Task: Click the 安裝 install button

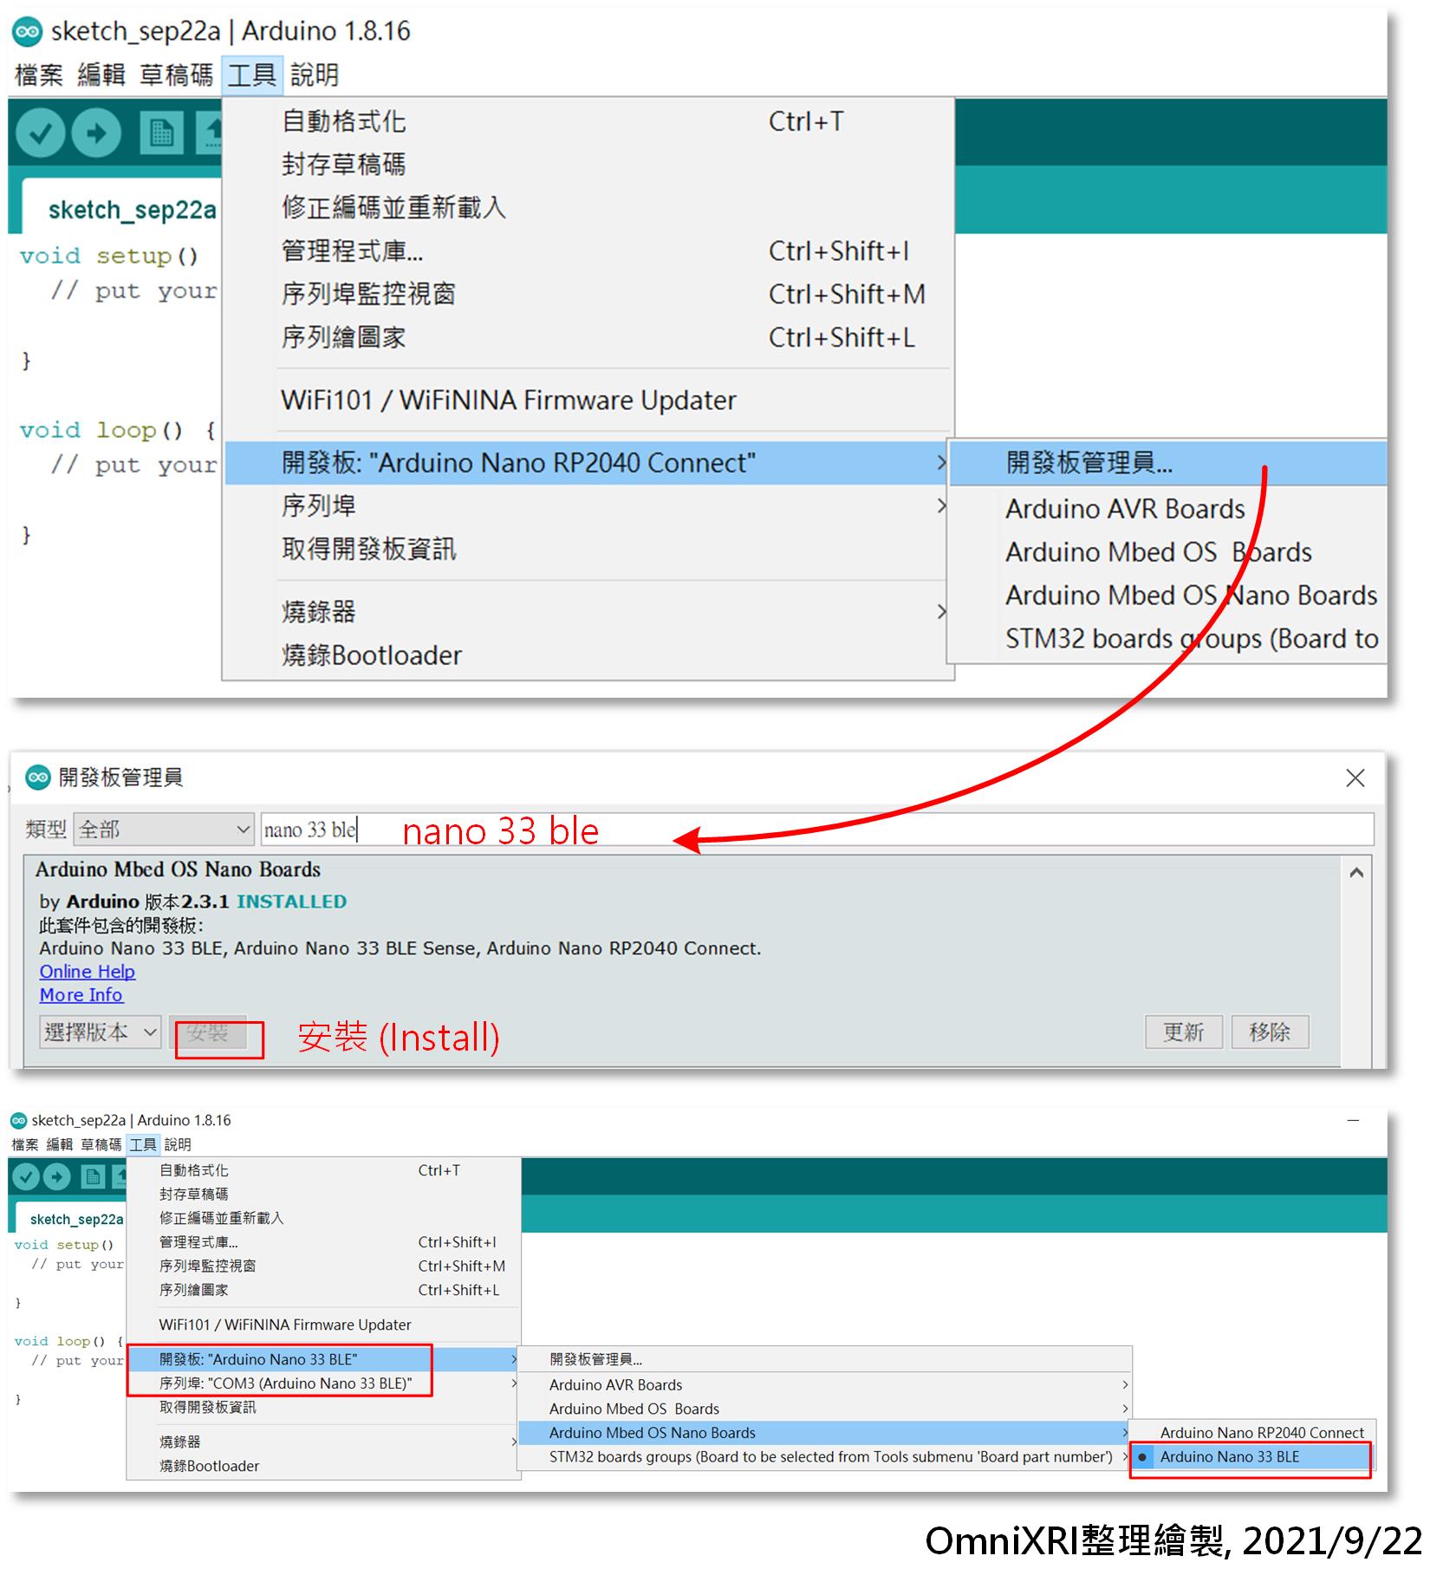Action: point(208,1032)
